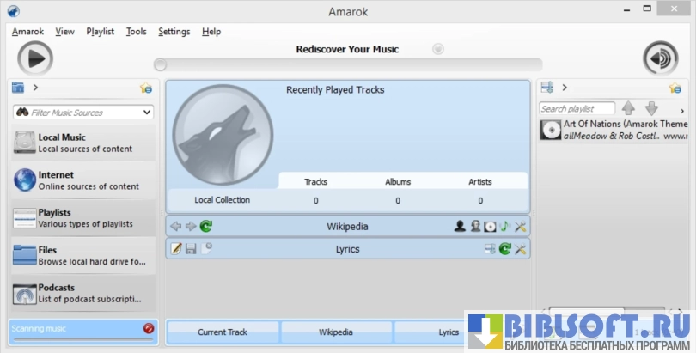696x353 pixels.
Task: Click the Art Of Nations album cover
Action: pos(551,130)
